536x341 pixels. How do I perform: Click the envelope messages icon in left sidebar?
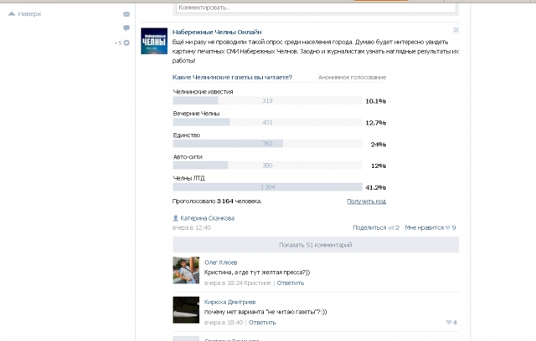pyautogui.click(x=126, y=14)
